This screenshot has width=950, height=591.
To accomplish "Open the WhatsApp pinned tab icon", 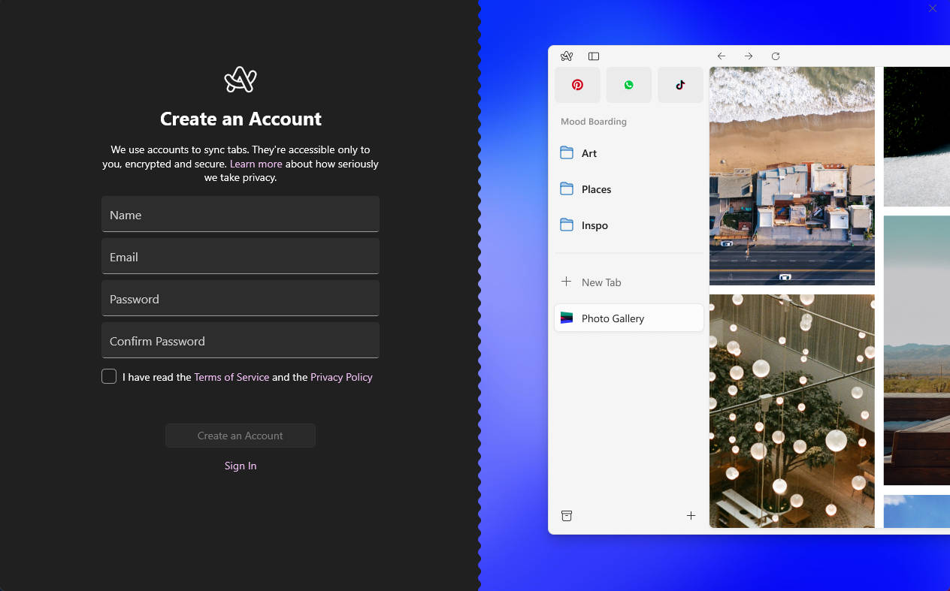I will (x=629, y=85).
